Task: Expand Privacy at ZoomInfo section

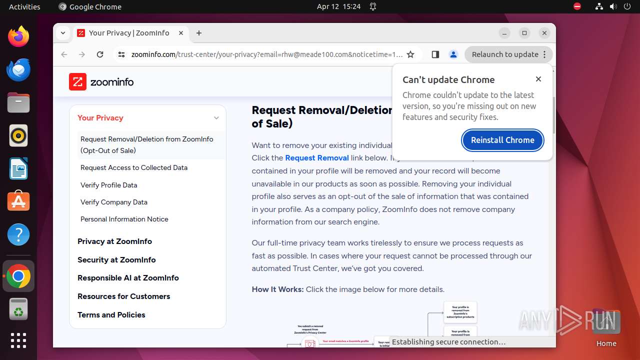Action: pos(114,241)
